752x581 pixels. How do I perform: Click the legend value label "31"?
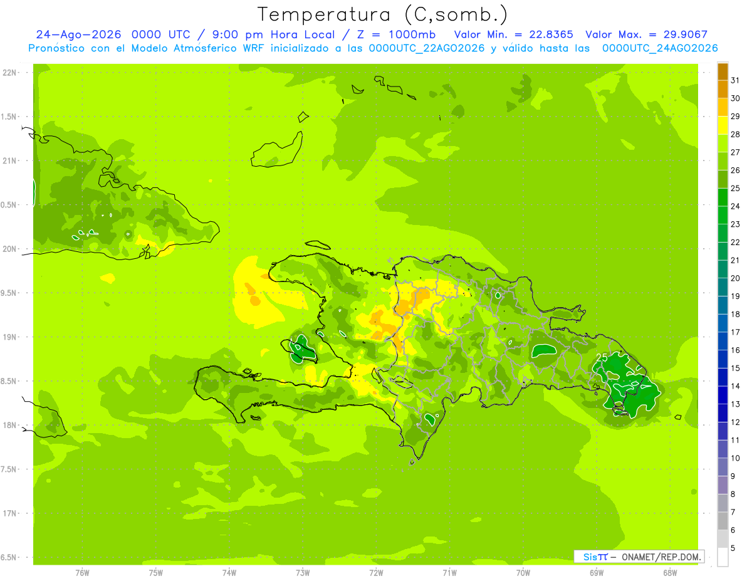point(735,81)
